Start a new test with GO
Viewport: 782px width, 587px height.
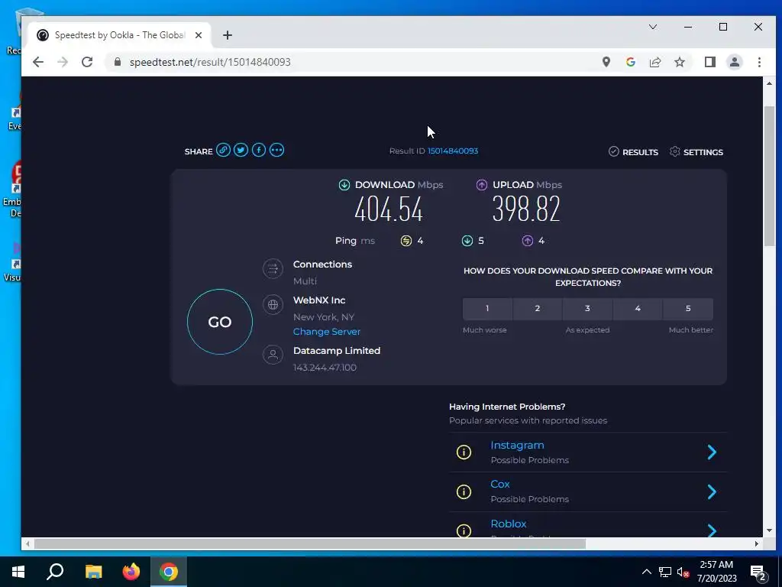(x=220, y=322)
